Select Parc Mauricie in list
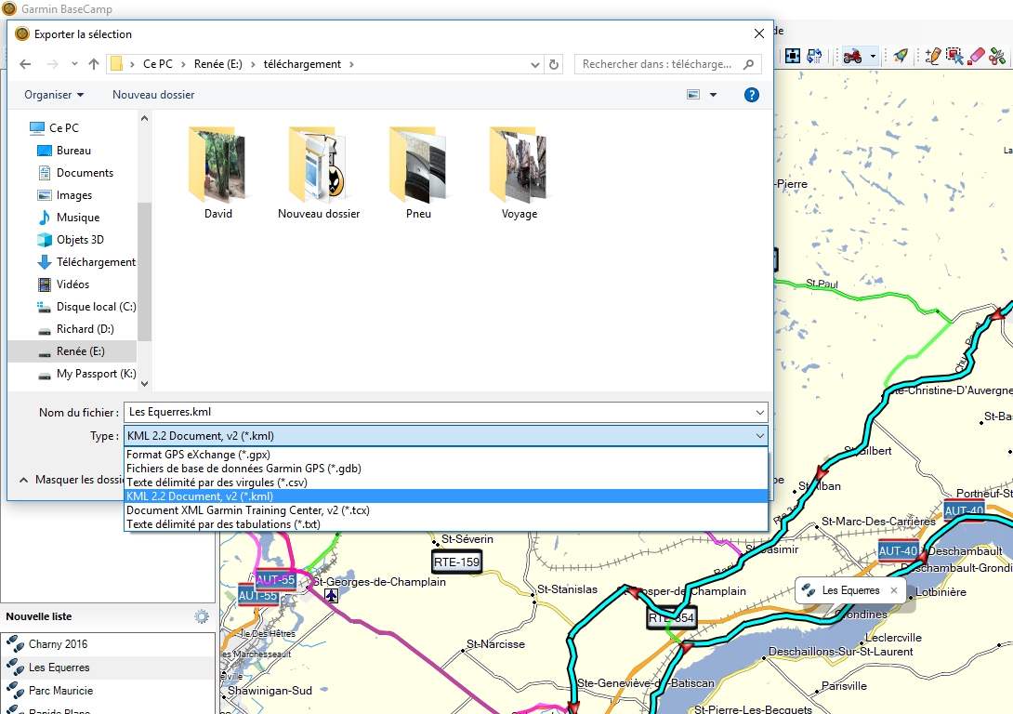1013x714 pixels. click(x=108, y=691)
